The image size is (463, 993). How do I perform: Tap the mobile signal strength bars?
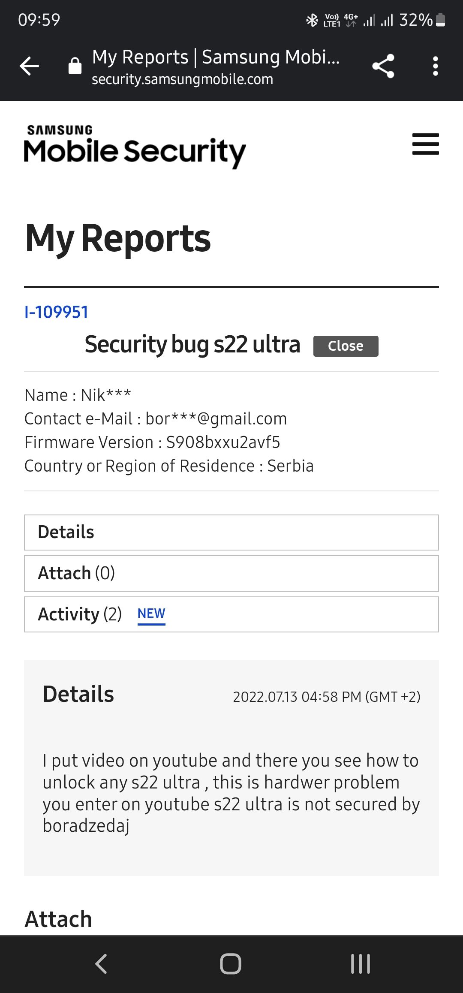[x=369, y=19]
